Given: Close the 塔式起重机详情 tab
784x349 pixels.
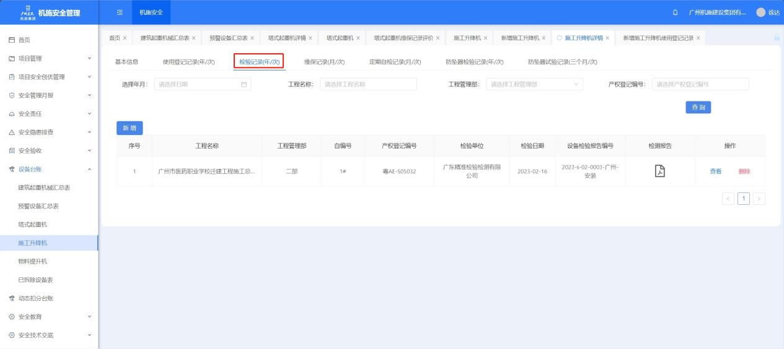Looking at the screenshot, I should [311, 38].
